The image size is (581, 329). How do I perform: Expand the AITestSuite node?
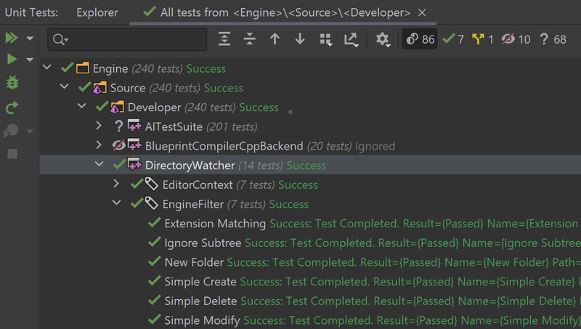pyautogui.click(x=99, y=126)
